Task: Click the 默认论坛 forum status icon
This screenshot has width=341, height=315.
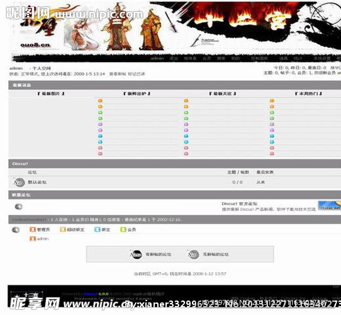Action: click(x=19, y=182)
